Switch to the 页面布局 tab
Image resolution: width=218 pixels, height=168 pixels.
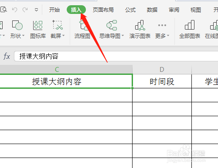[x=103, y=10]
